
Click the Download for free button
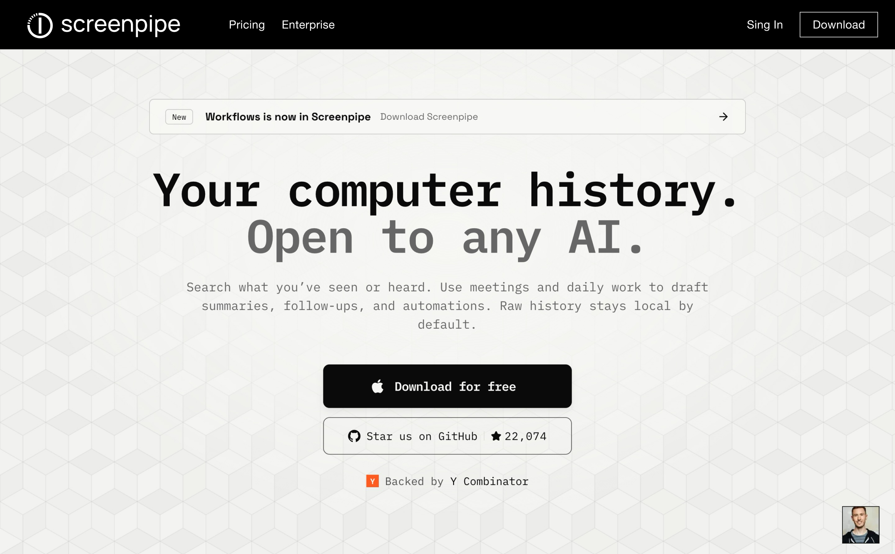pos(447,386)
